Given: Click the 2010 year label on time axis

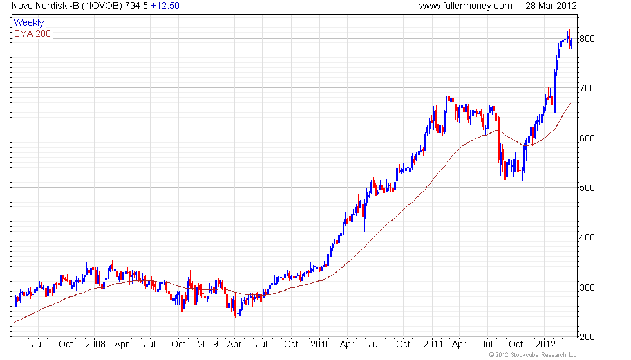Looking at the screenshot, I should tap(321, 345).
